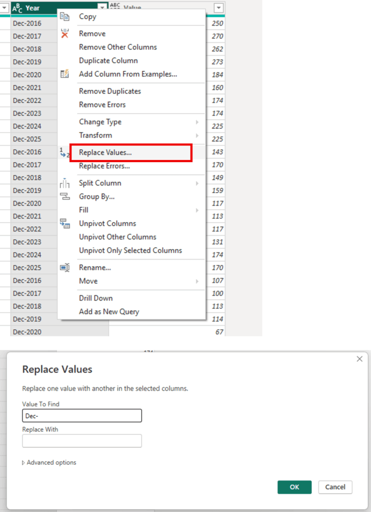Choose Remove Duplicates from context menu
This screenshot has width=371, height=512.
[x=109, y=91]
